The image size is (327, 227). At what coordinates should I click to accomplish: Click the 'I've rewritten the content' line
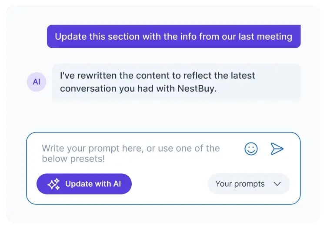pos(157,75)
